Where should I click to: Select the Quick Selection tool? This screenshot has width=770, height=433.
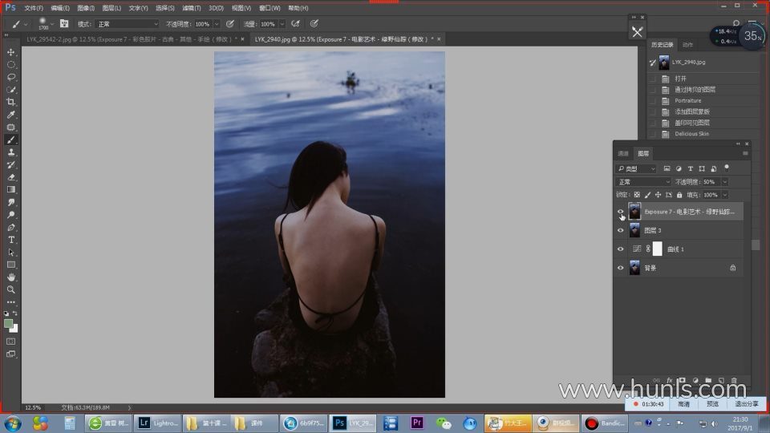click(10, 89)
